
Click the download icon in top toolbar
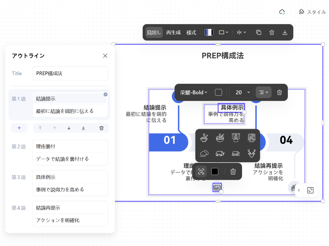point(285,33)
